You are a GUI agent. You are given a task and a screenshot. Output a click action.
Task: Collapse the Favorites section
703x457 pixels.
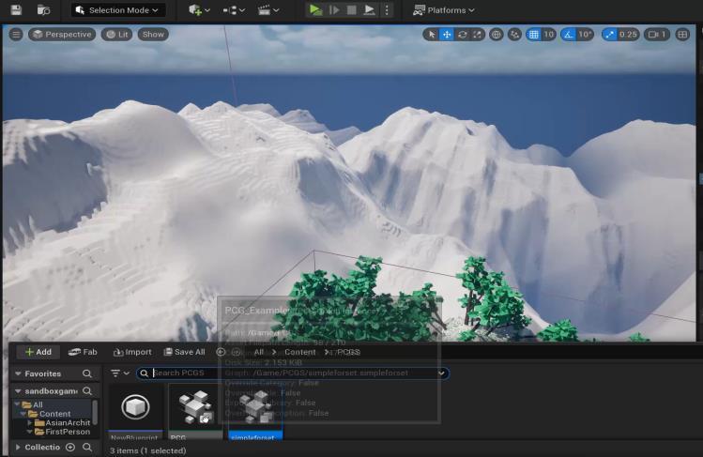click(x=18, y=373)
